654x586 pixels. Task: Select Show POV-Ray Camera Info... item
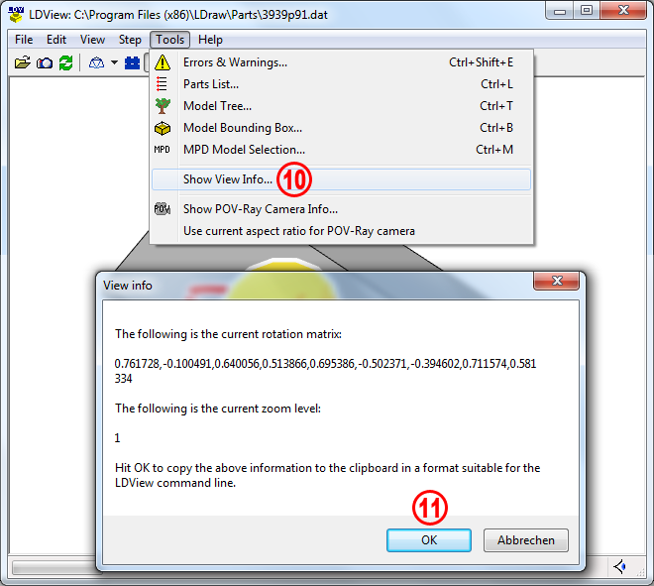point(341,209)
